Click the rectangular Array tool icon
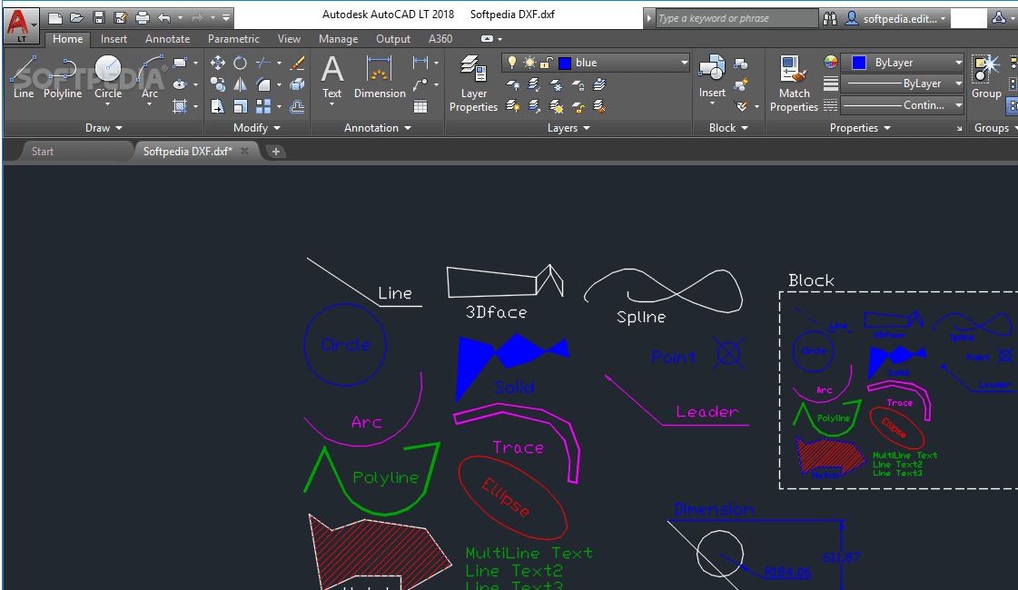Image resolution: width=1018 pixels, height=590 pixels. (x=263, y=106)
